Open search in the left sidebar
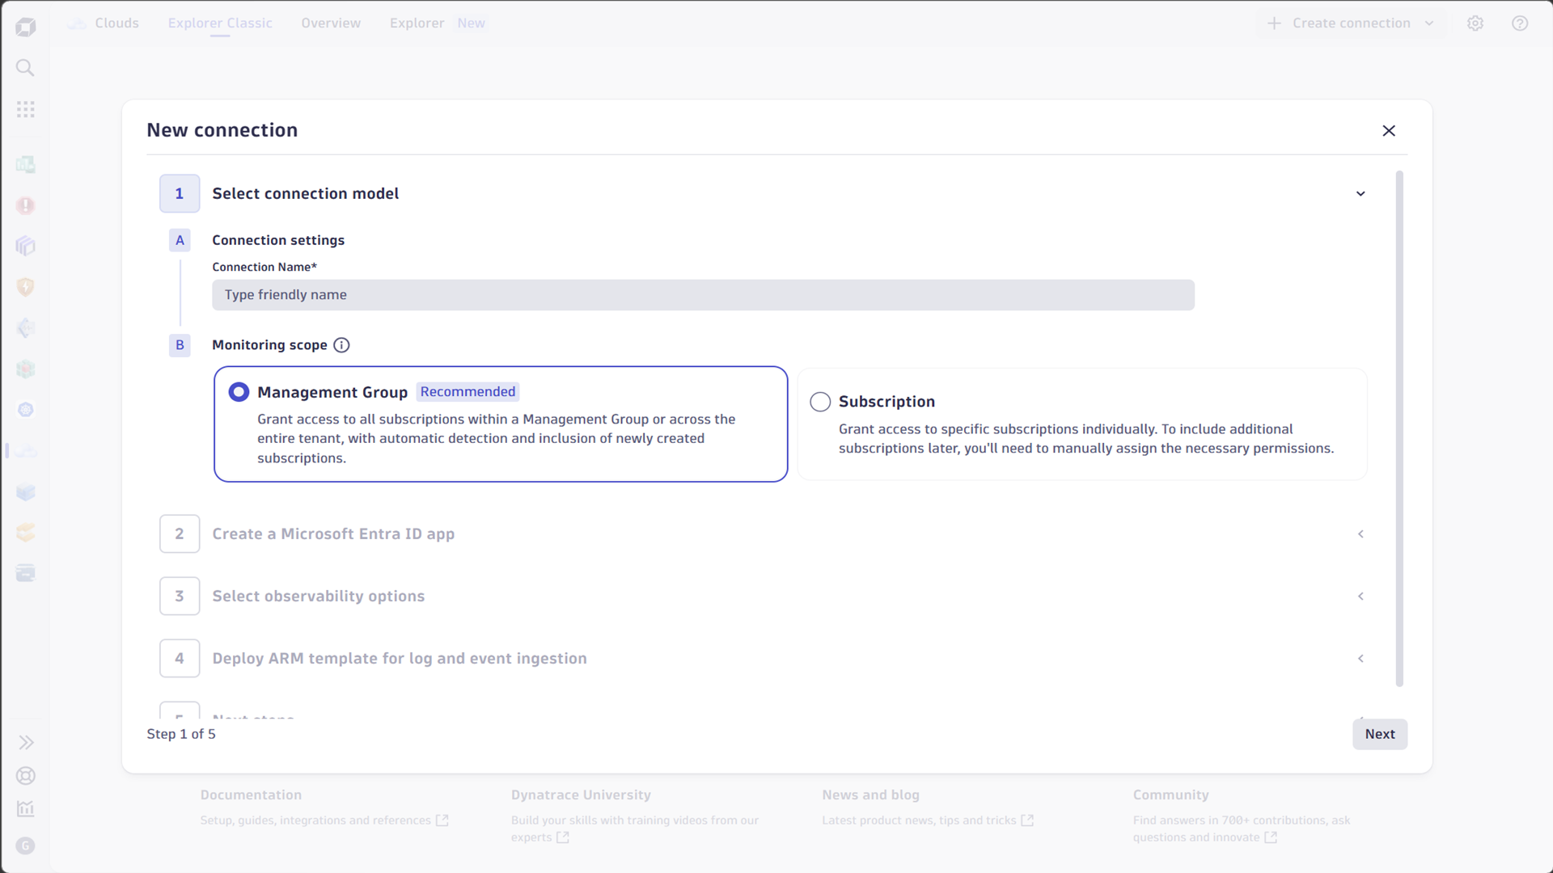 (x=26, y=68)
